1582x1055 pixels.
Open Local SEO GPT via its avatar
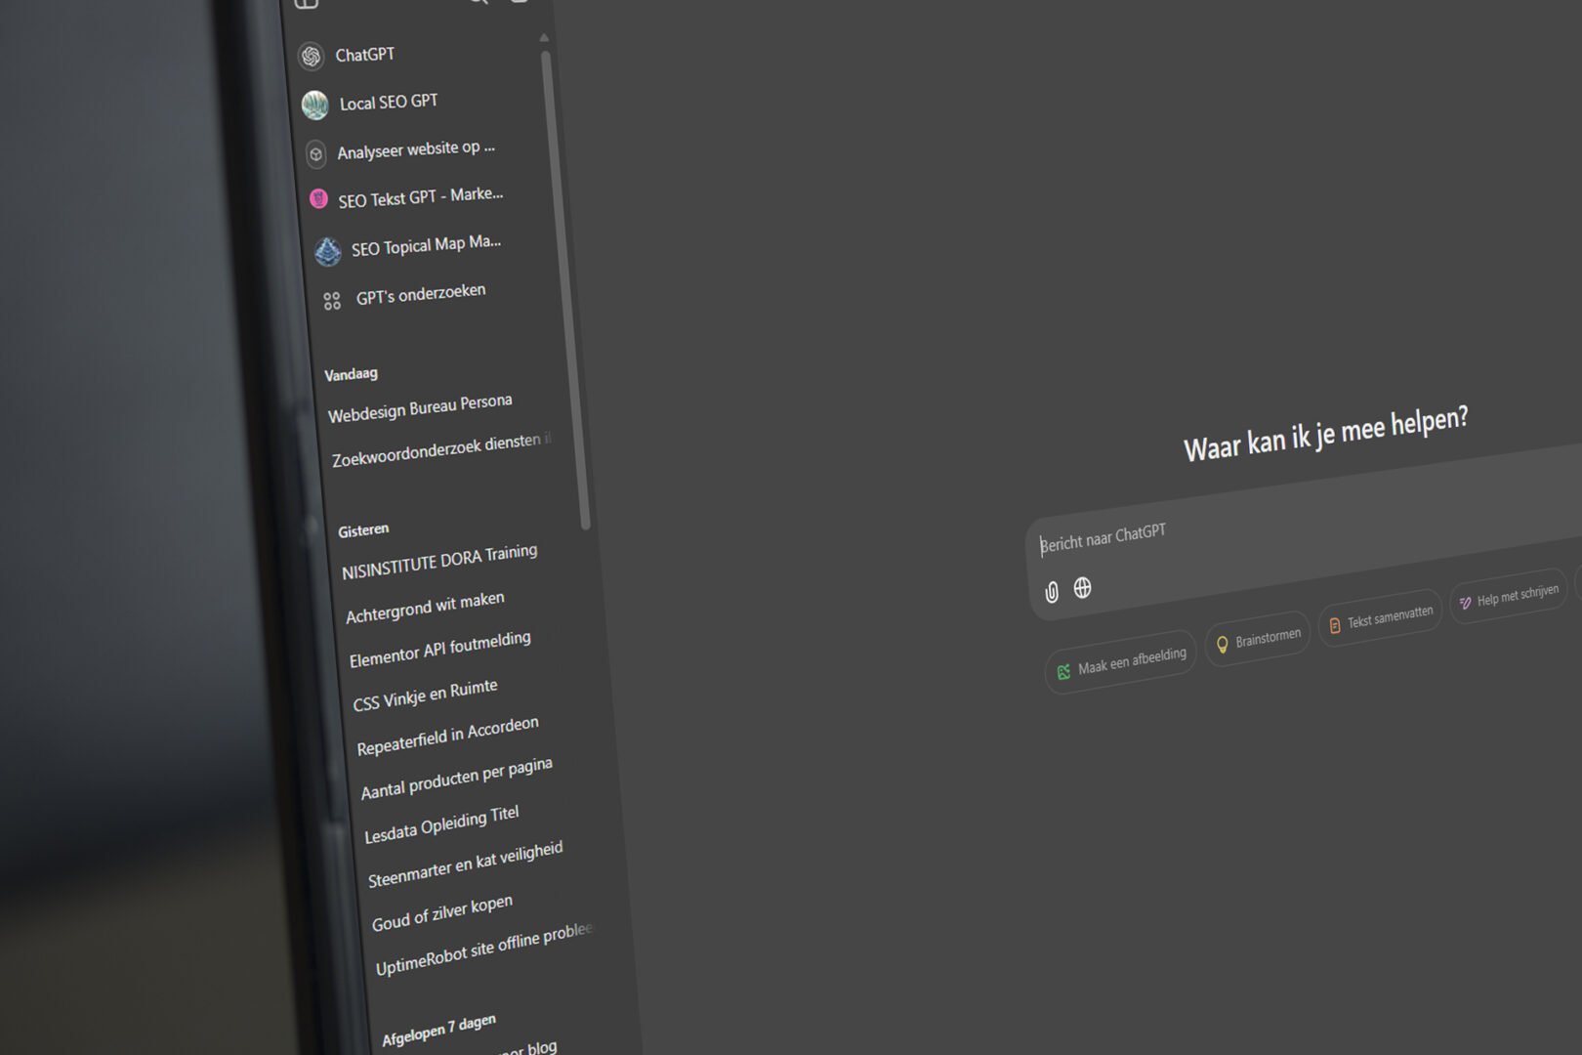click(314, 105)
